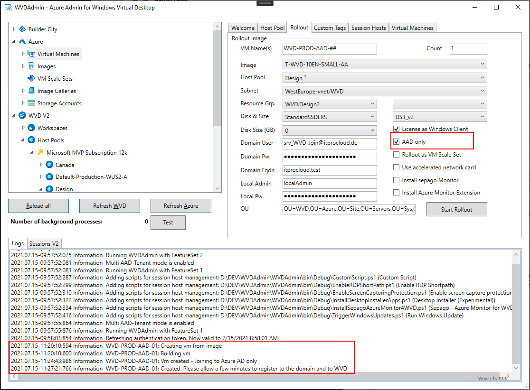This screenshot has height=390, width=530.
Task: Click the Default-Production-WUS2-A pool icon
Action: 50,176
